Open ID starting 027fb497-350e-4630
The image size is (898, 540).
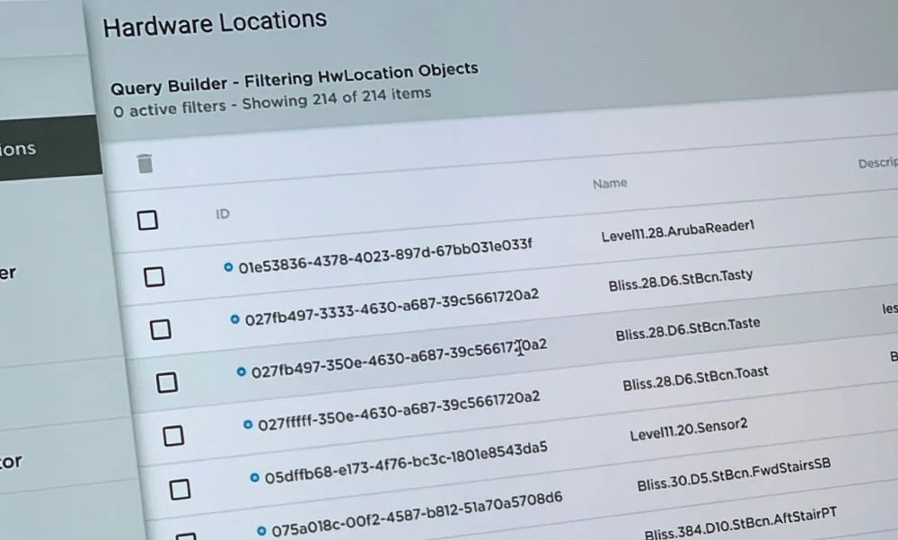coord(400,358)
